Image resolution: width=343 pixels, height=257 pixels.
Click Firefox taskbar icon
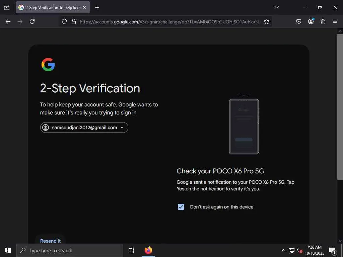click(x=148, y=250)
